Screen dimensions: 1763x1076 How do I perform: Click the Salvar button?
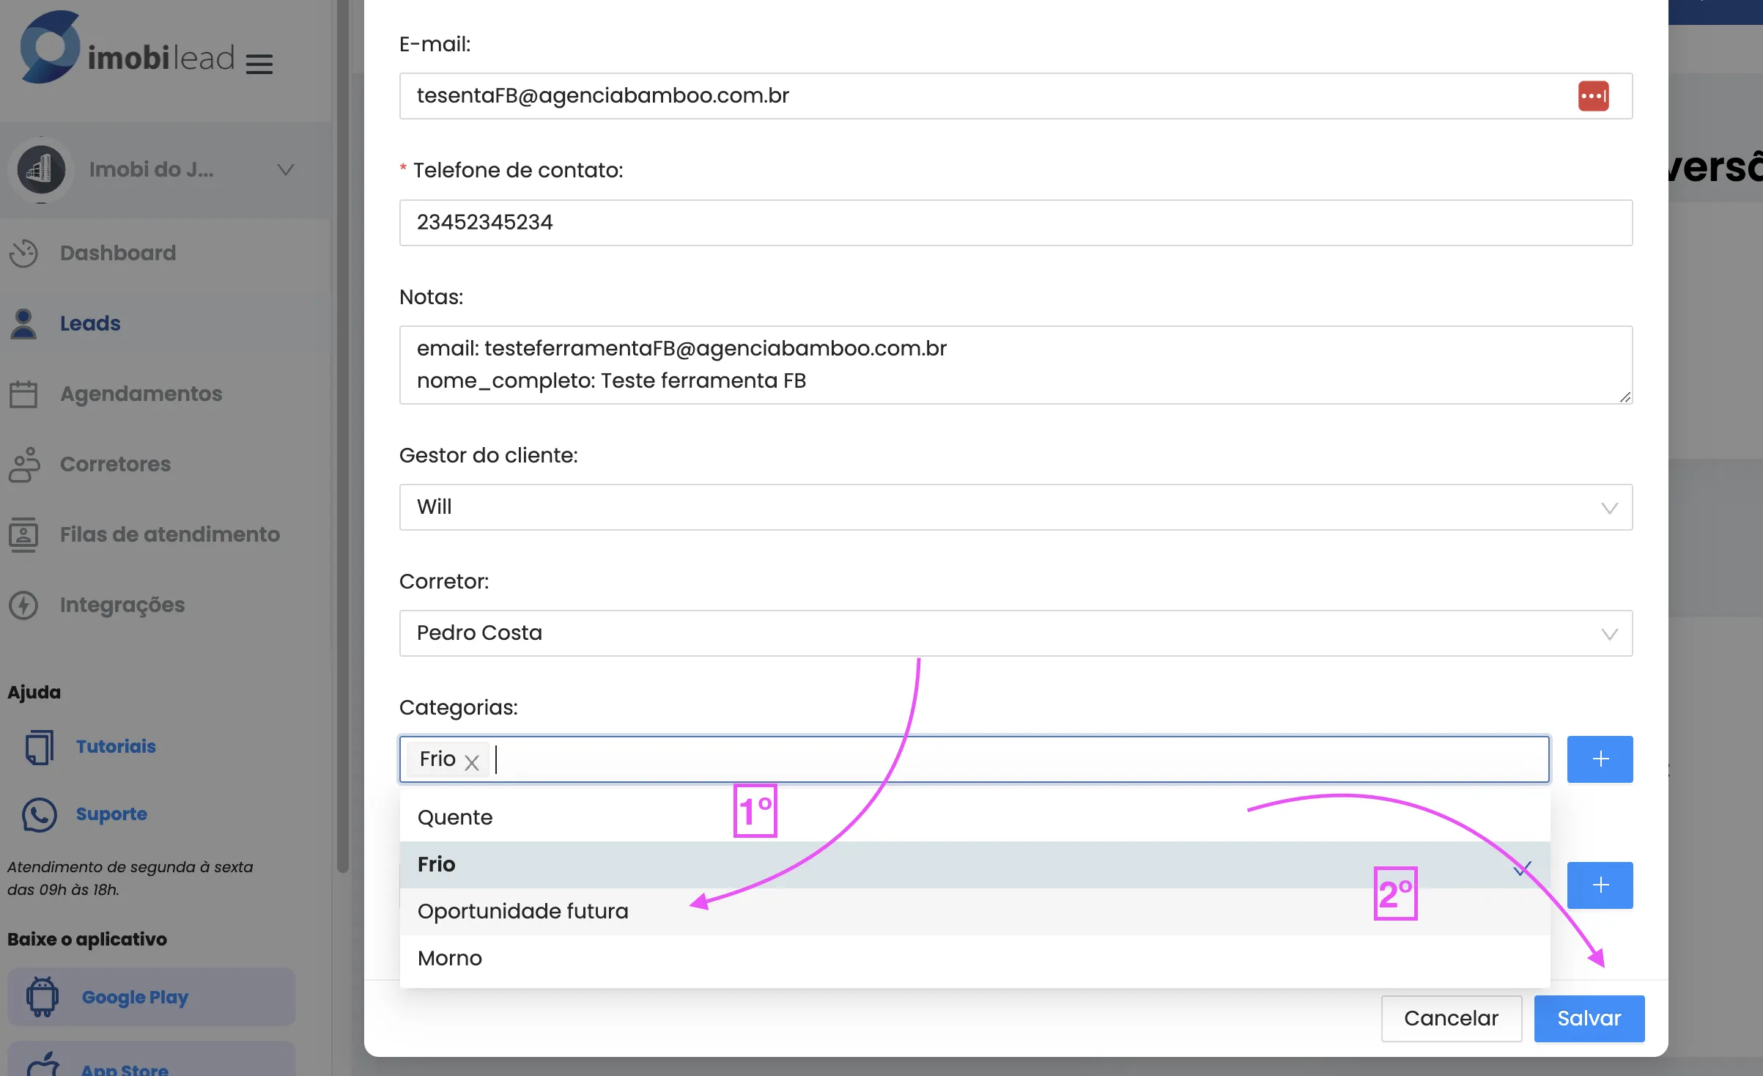[1589, 1018]
